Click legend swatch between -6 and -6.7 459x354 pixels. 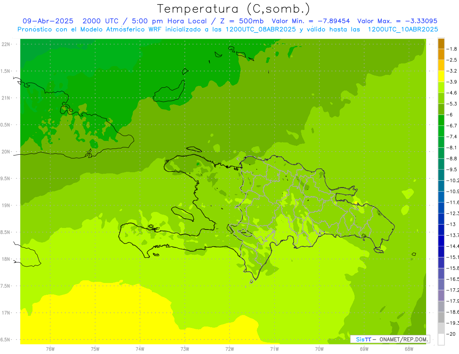[x=441, y=120]
